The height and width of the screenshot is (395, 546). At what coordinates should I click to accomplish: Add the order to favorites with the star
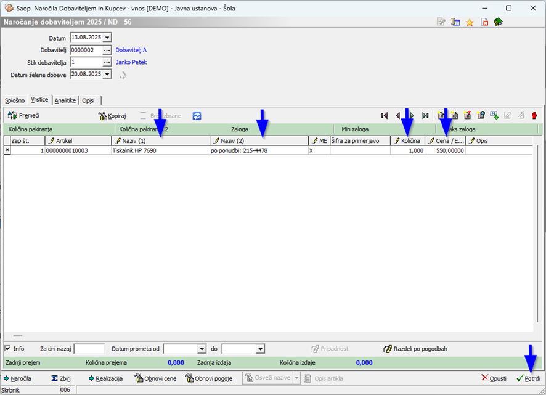[470, 23]
